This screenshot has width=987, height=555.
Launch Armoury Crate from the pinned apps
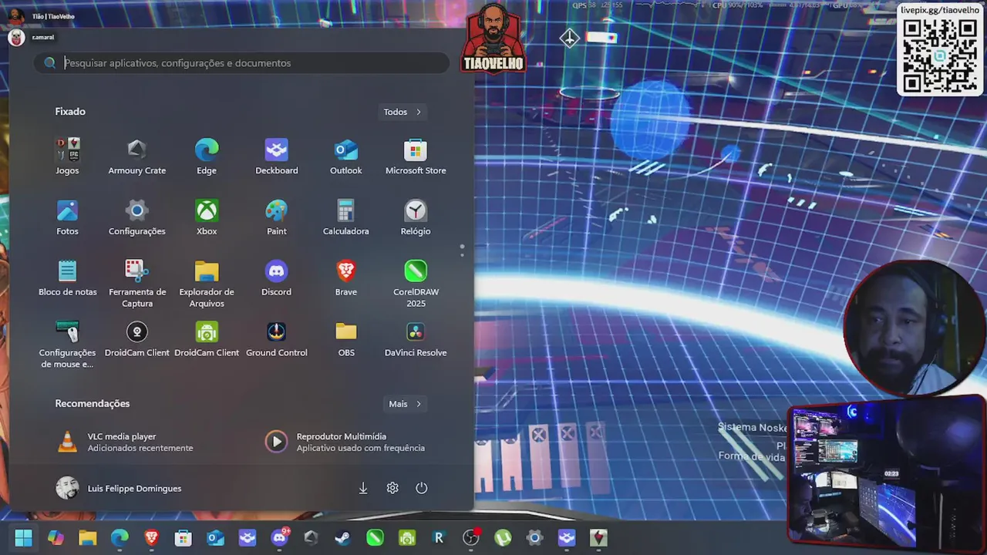(137, 156)
